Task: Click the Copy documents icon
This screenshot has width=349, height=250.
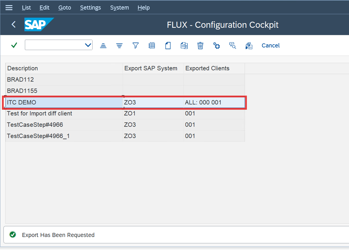Action: [184, 45]
